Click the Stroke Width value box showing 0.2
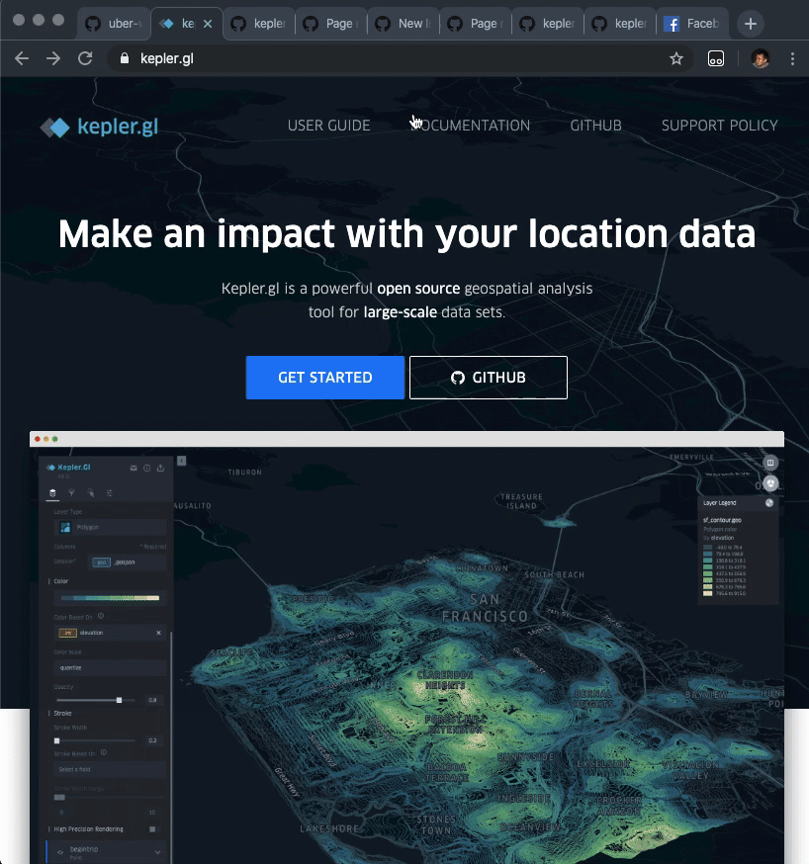The image size is (809, 864). click(152, 740)
